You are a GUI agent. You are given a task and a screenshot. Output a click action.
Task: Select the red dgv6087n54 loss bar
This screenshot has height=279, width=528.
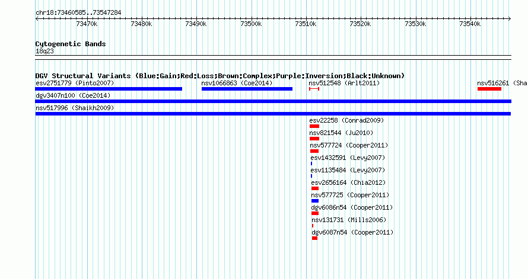pyautogui.click(x=314, y=238)
